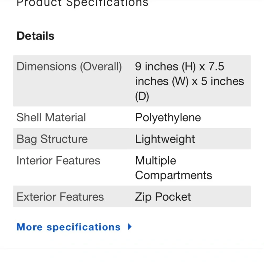The width and height of the screenshot is (264, 264).
Task: Click the Polyethylene value
Action: [x=168, y=117]
